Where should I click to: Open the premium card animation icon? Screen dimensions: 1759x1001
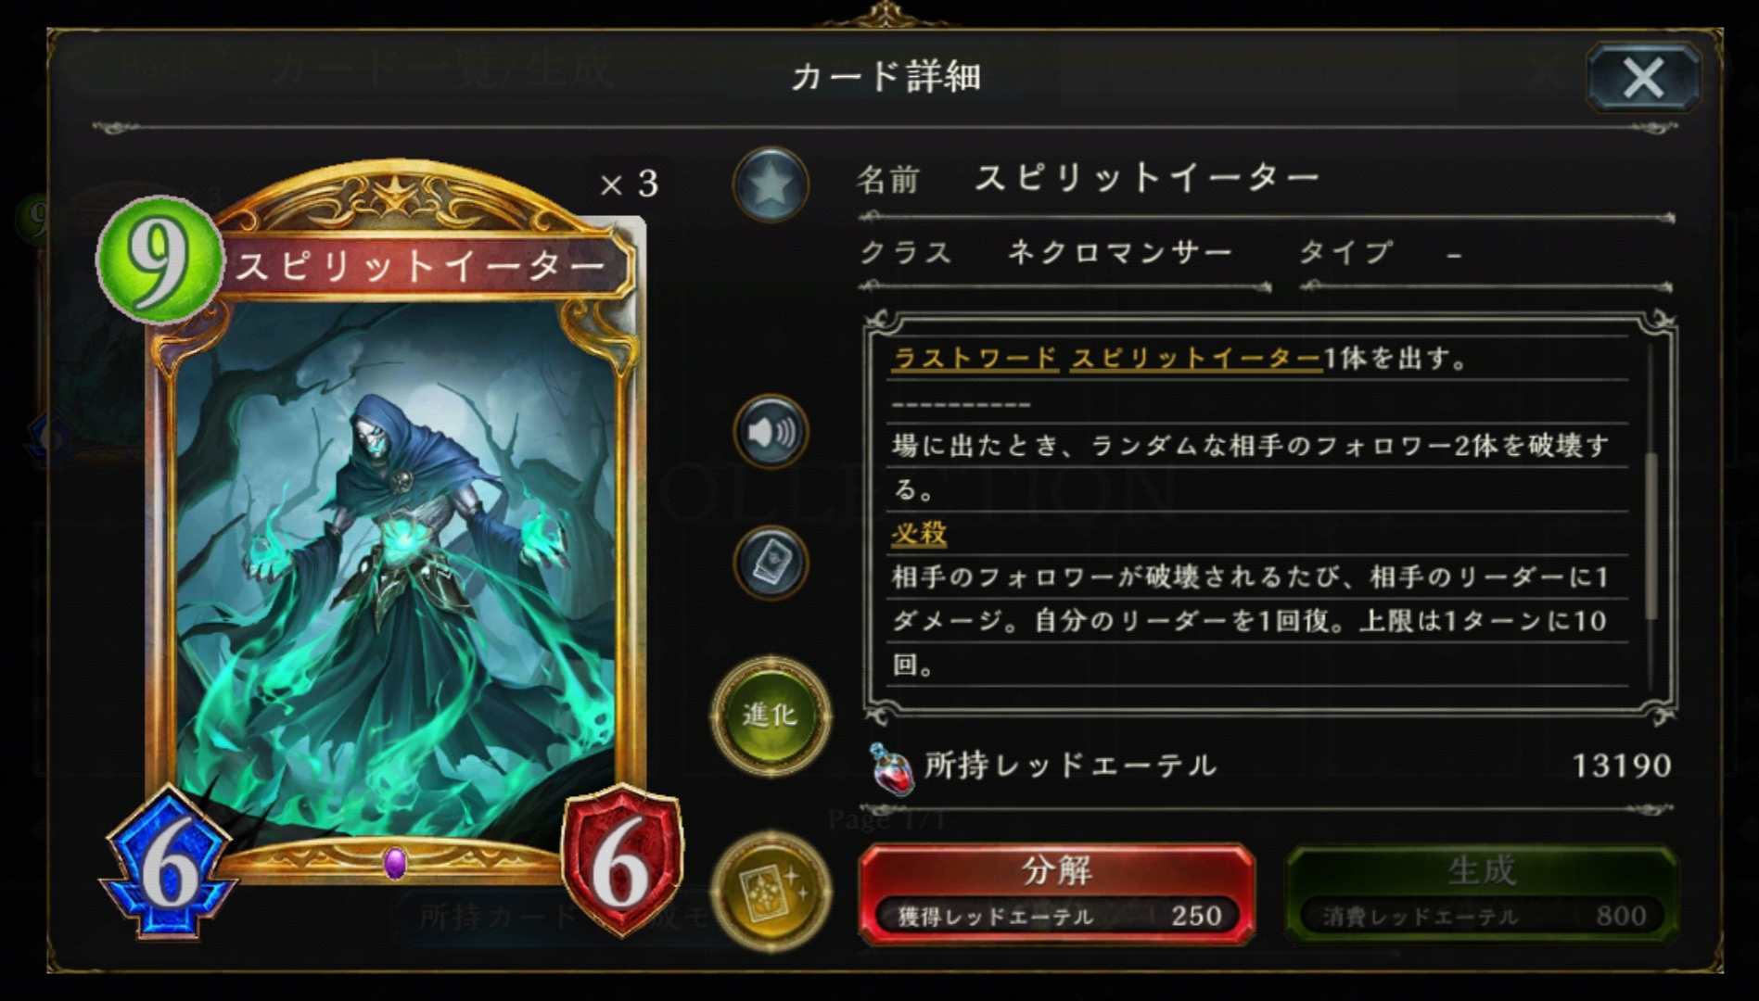pyautogui.click(x=771, y=891)
